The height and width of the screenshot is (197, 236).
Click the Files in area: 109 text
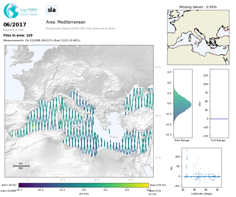pyautogui.click(x=18, y=35)
